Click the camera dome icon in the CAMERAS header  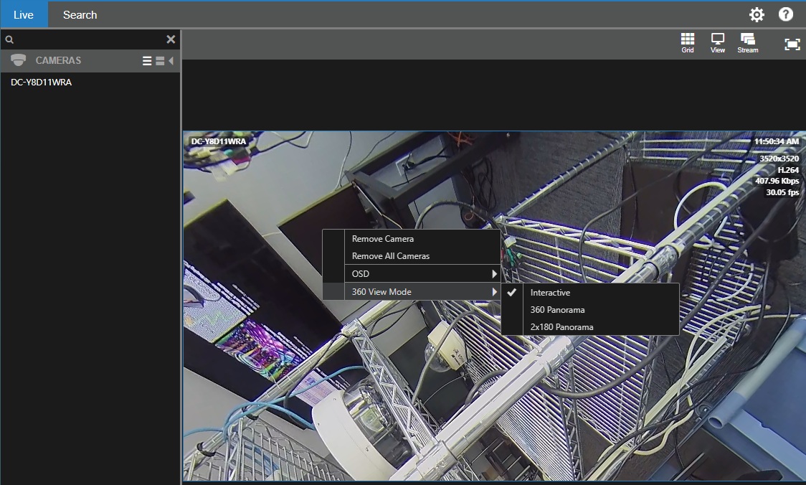click(19, 60)
